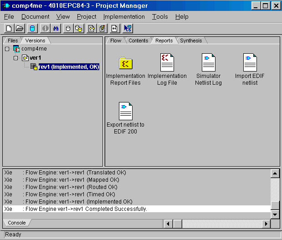282x240 pixels.
Task: Click the console horizontal scroll right arrow
Action: pos(267,224)
